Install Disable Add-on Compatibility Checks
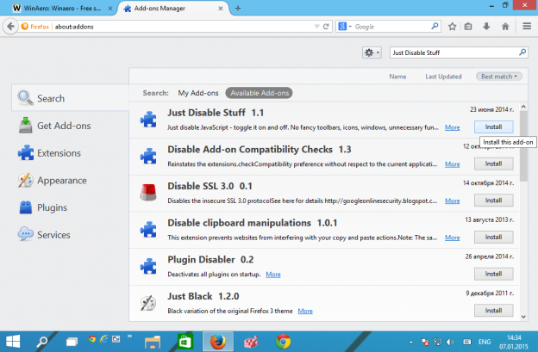Screen dimensions: 538x352 coord(493,164)
